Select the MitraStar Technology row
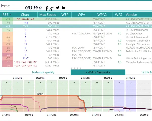Screen dimensions: 152x121 point(76,62)
